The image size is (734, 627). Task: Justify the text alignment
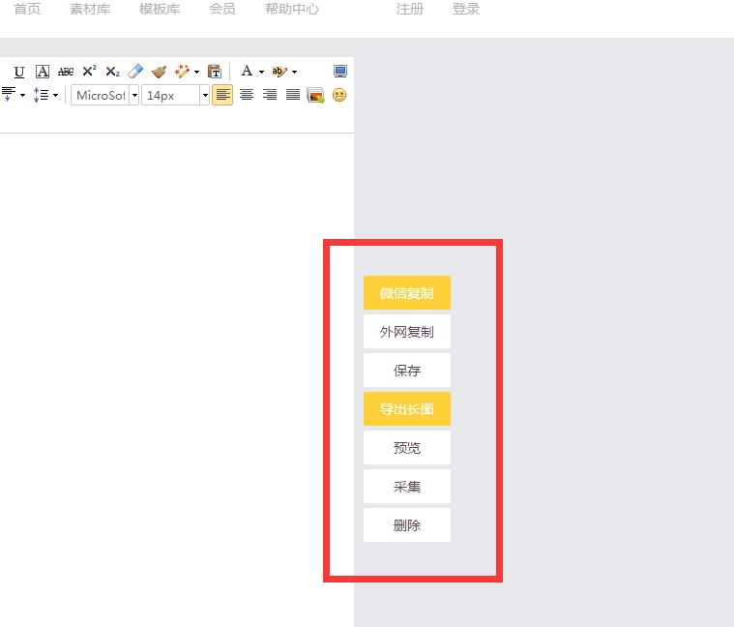[293, 95]
